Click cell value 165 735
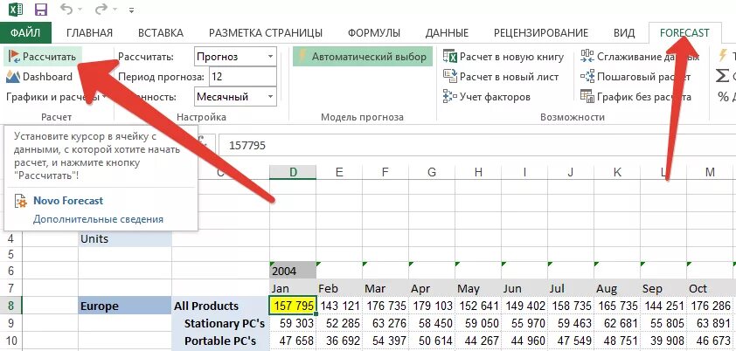This screenshot has width=736, height=351. (617, 306)
